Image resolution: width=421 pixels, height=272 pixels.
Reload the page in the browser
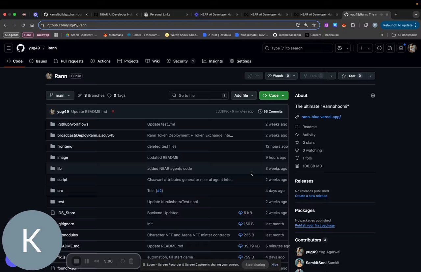tap(23, 25)
